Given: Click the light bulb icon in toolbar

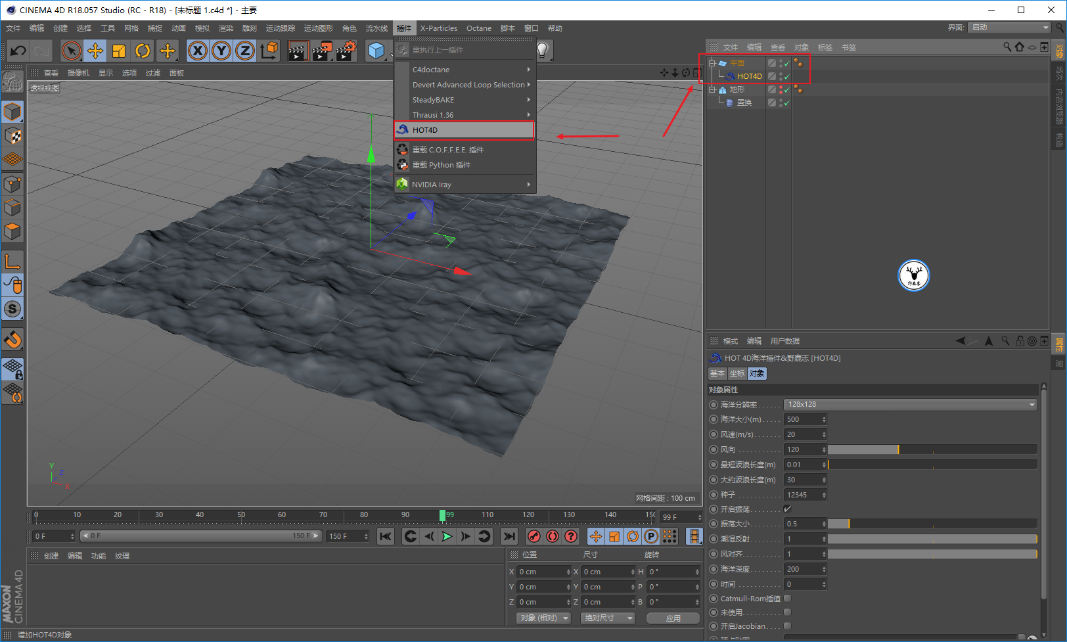Looking at the screenshot, I should click(543, 51).
